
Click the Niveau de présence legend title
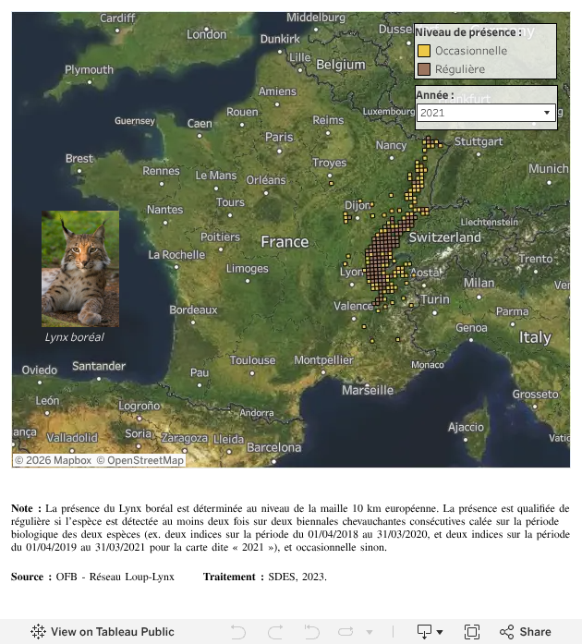click(468, 32)
